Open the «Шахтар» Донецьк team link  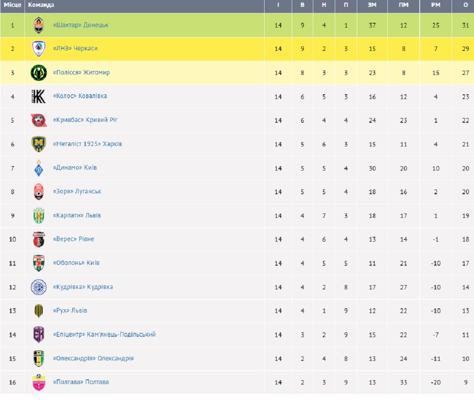pyautogui.click(x=80, y=25)
